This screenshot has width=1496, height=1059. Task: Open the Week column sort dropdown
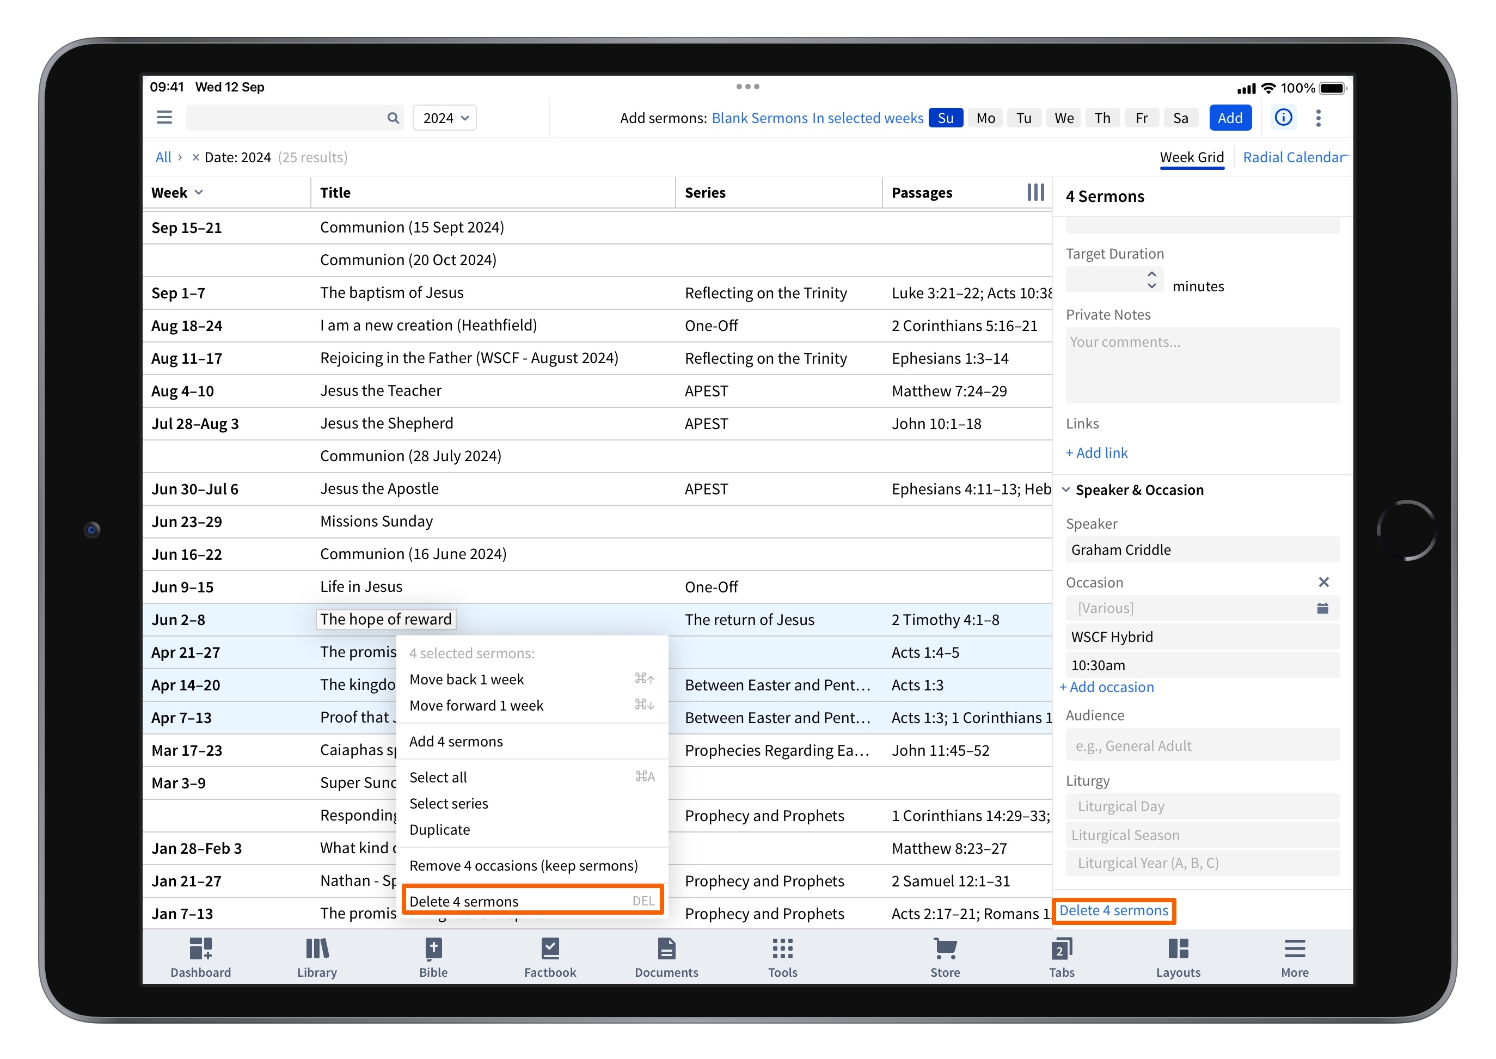click(x=199, y=192)
